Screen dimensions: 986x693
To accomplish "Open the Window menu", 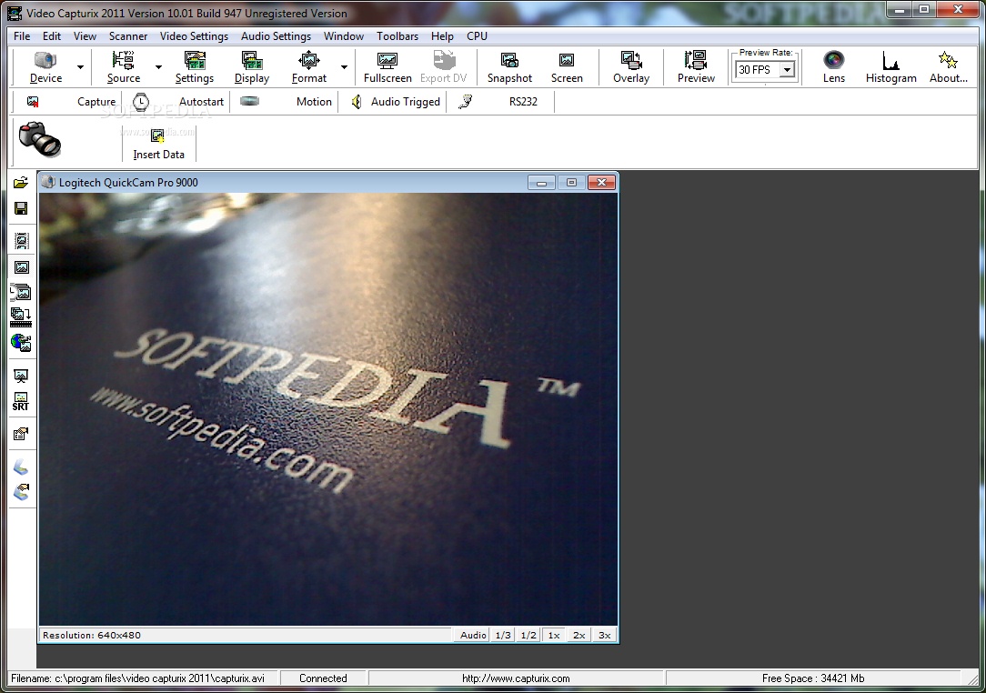I will point(343,35).
